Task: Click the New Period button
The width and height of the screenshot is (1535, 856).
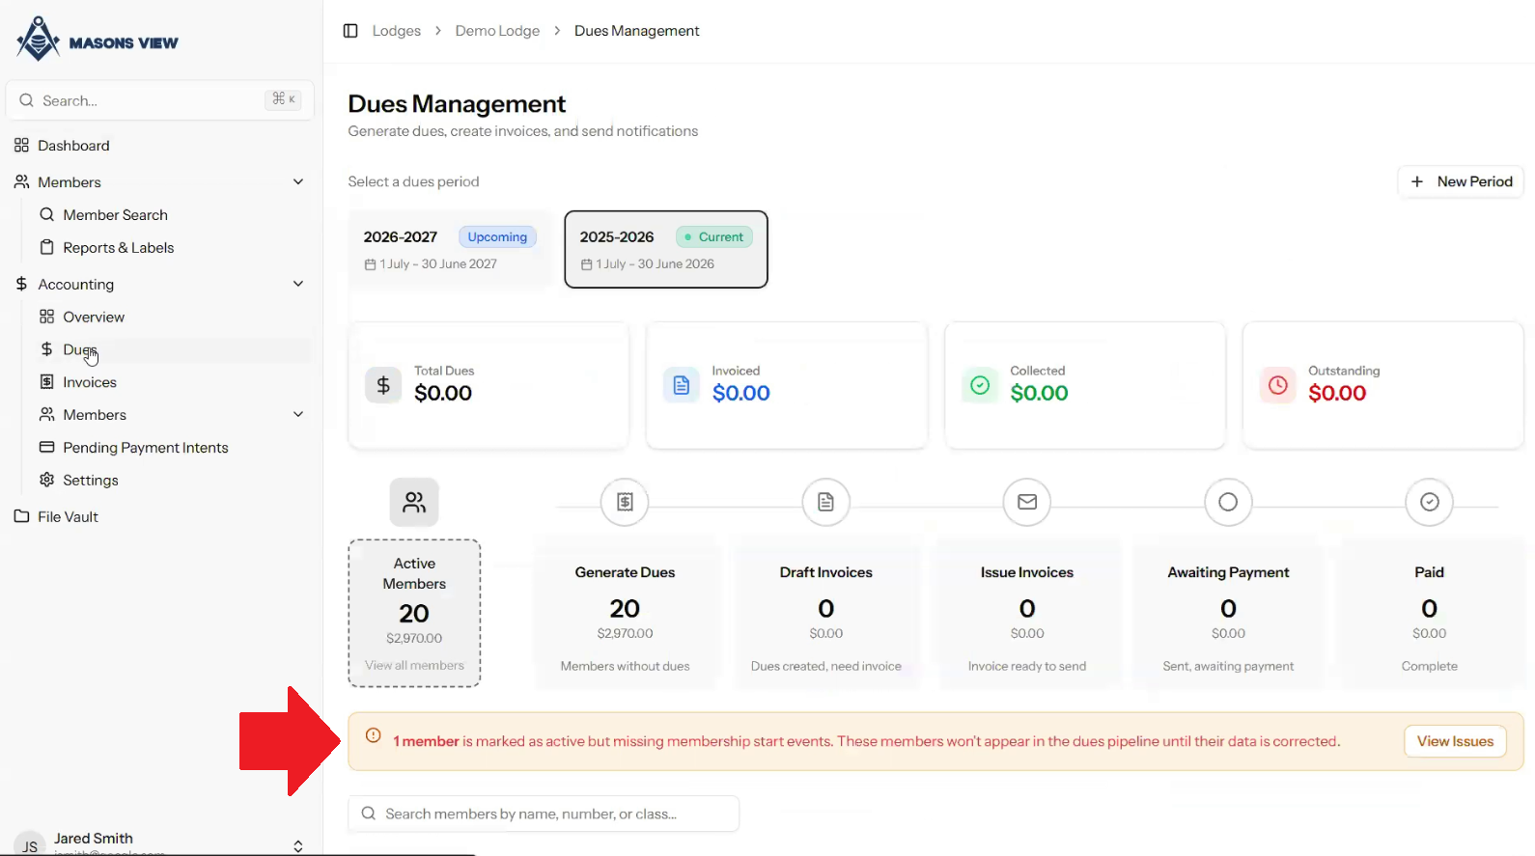Action: (1461, 181)
